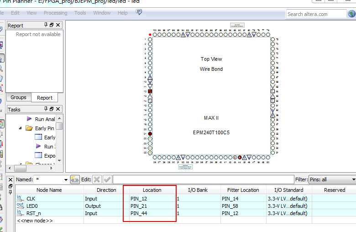Open the Window menu

coord(102,13)
